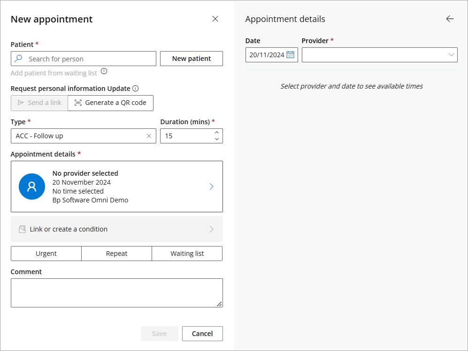The width and height of the screenshot is (468, 351).
Task: Focus the Search for person field
Action: (x=84, y=59)
